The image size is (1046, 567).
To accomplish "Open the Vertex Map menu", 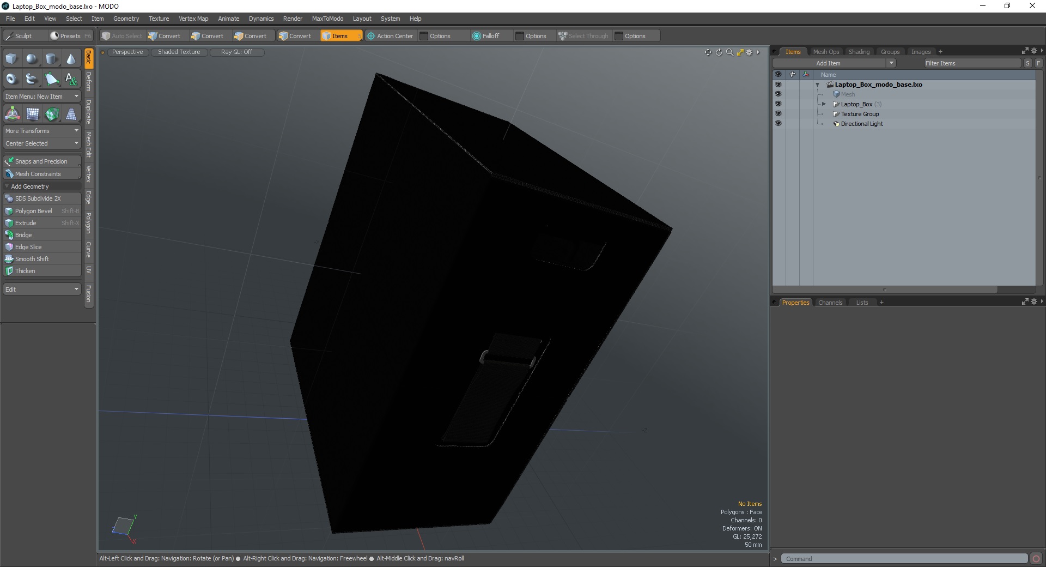I will click(193, 19).
